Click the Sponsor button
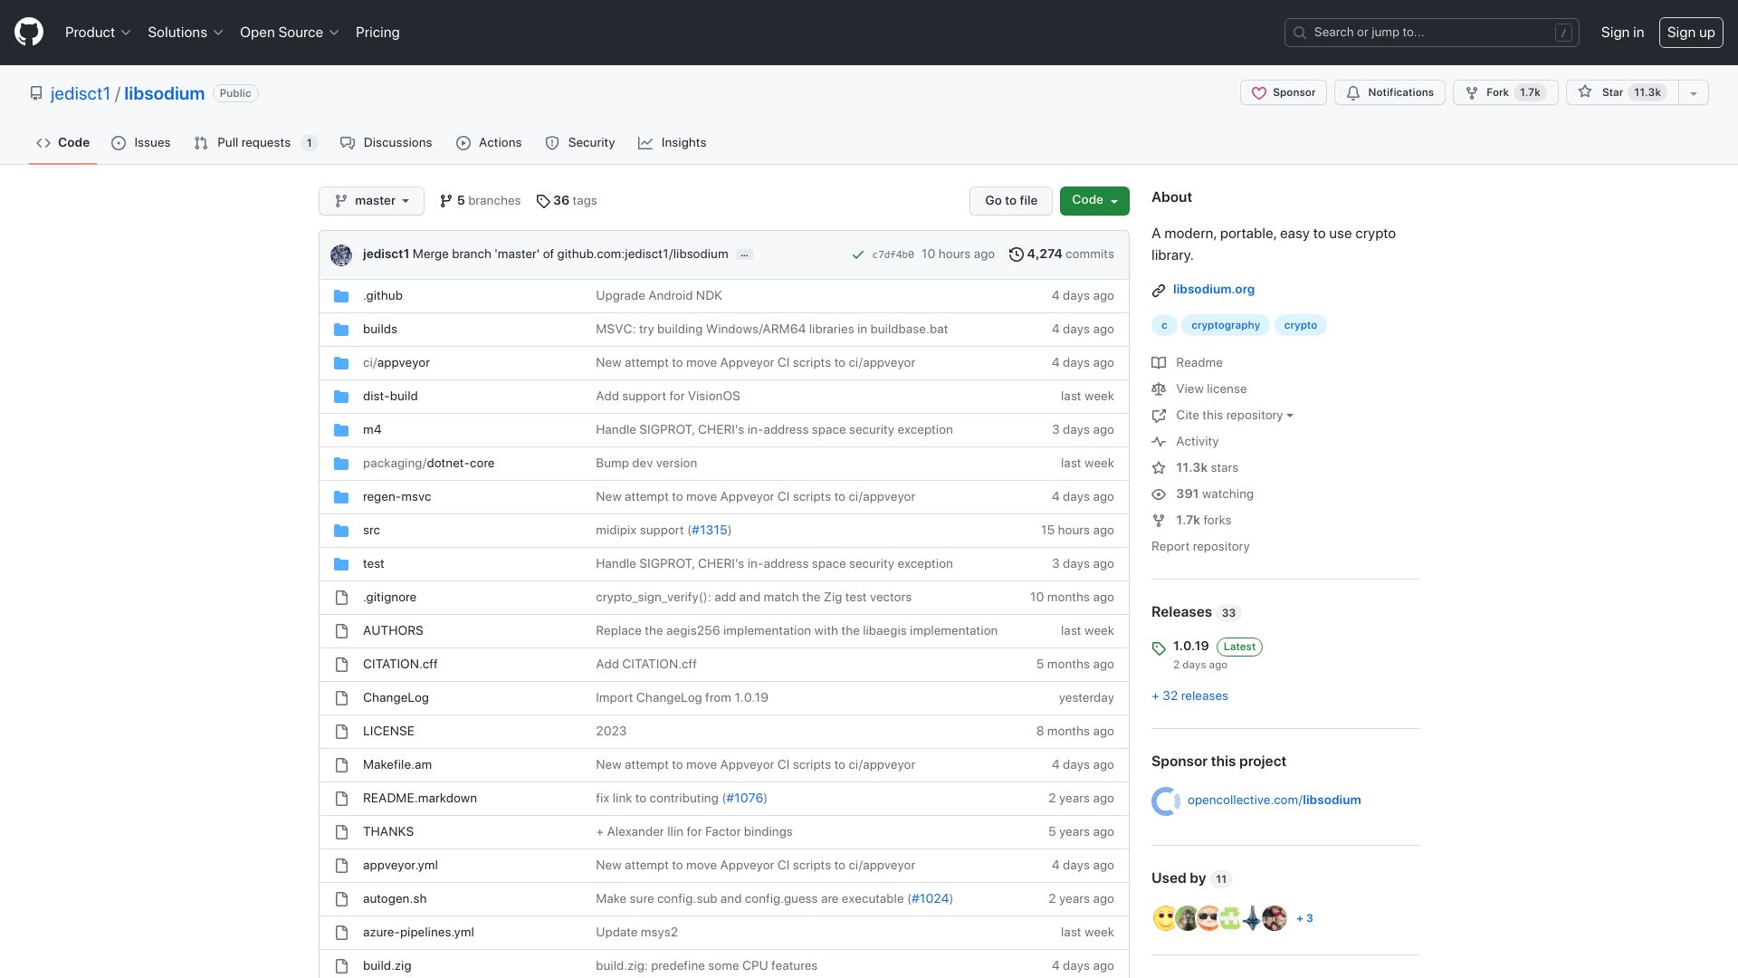The image size is (1738, 978). [x=1283, y=92]
